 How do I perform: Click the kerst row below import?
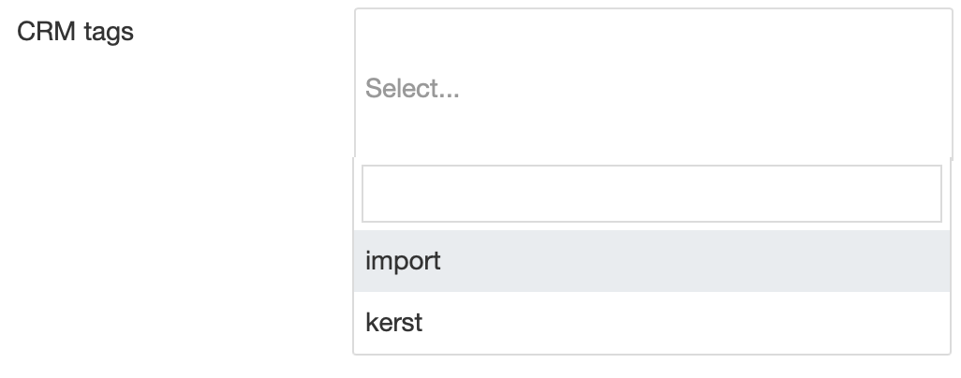coord(652,323)
